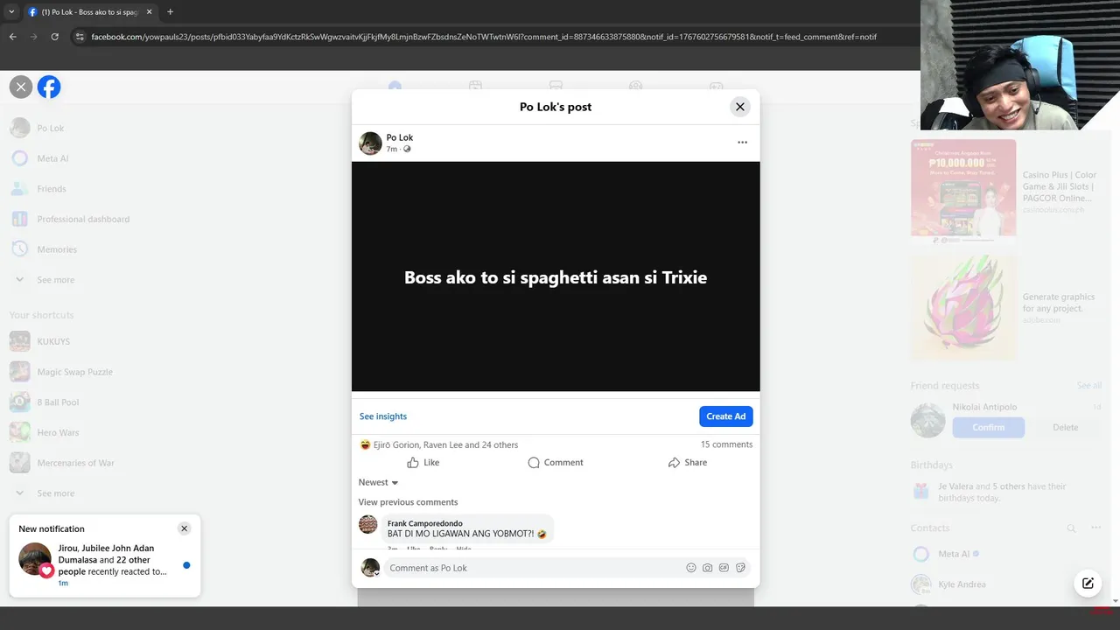
Task: Open Mercenaries of War shortcut
Action: [x=75, y=463]
